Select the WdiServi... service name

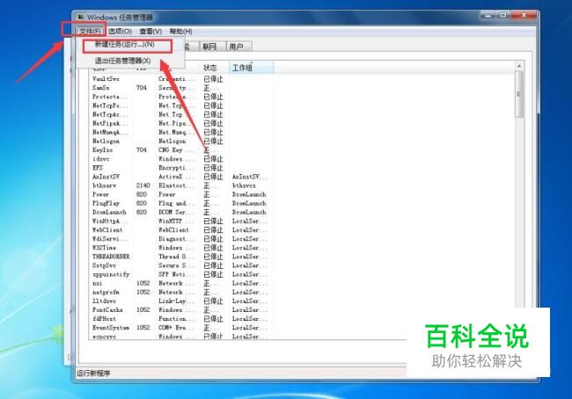[x=110, y=239]
